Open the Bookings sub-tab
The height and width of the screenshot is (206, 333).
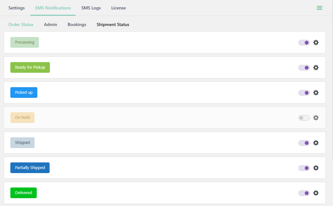click(77, 24)
